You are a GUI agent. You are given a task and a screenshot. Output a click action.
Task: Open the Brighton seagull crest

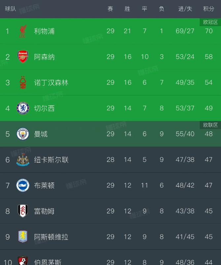(x=23, y=185)
